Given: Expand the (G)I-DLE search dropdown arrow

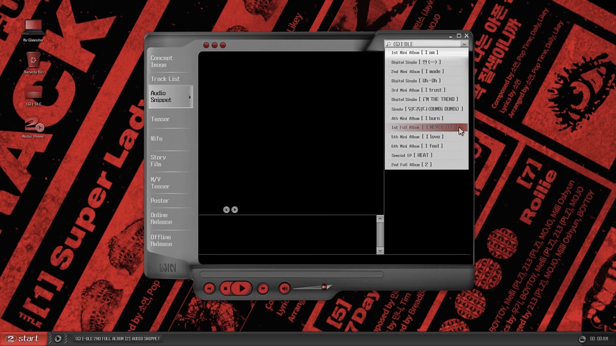Looking at the screenshot, I should click(464, 44).
